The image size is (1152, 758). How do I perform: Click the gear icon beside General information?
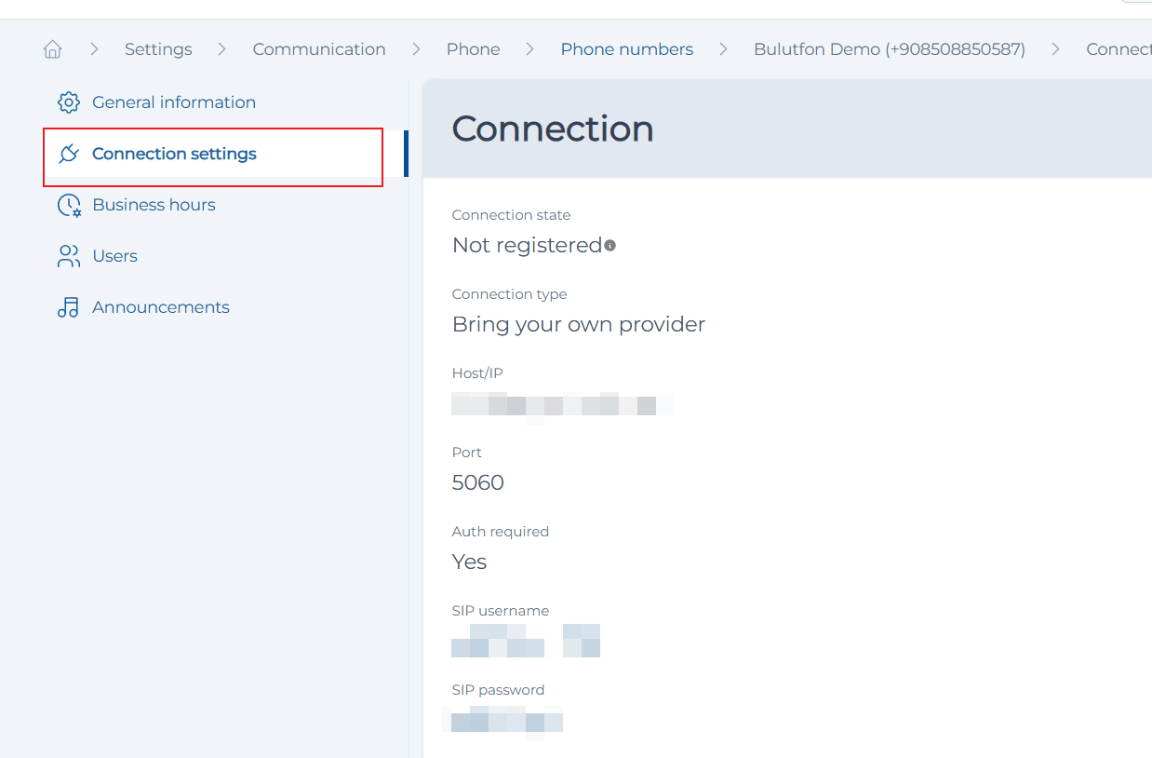(68, 102)
